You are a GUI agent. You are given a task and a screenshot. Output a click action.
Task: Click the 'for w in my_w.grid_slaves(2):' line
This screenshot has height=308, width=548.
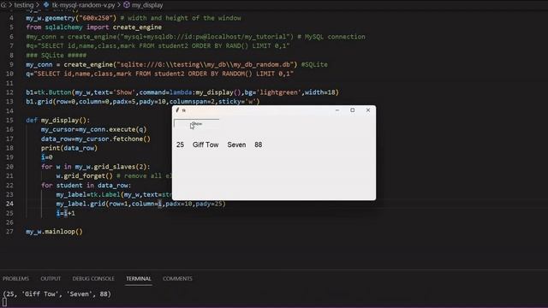click(x=95, y=167)
